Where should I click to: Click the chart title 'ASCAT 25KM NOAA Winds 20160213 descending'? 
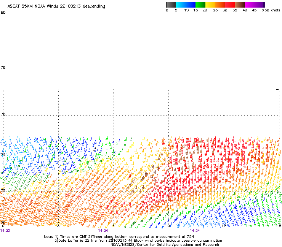click(x=56, y=6)
